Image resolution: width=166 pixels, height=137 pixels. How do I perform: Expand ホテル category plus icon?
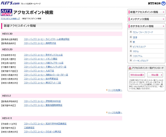[x=131, y=51]
